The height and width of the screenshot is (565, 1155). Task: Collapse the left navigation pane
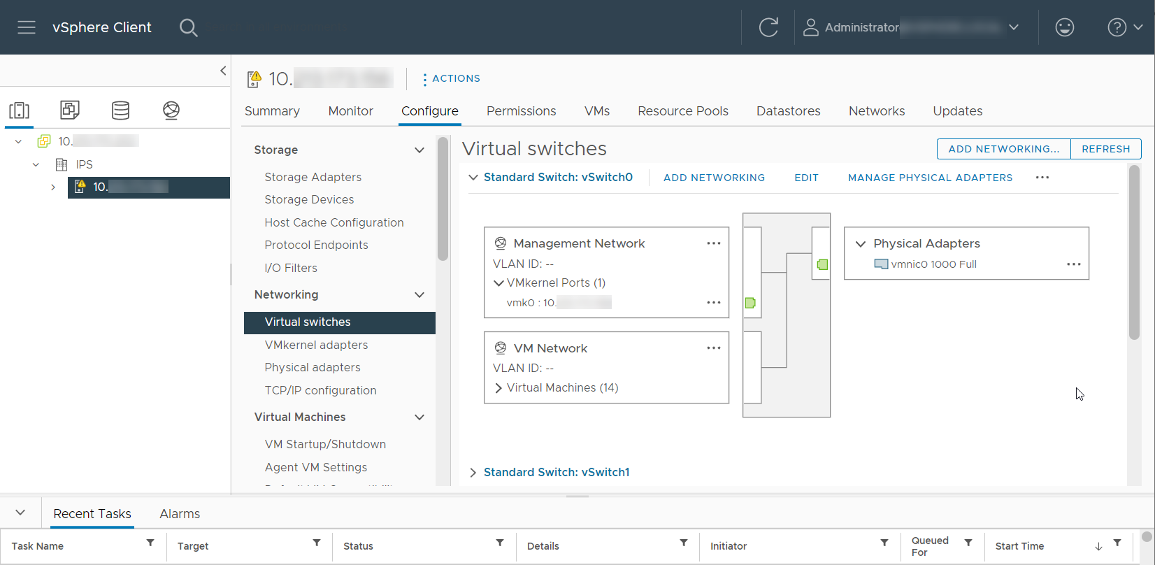[x=223, y=70]
